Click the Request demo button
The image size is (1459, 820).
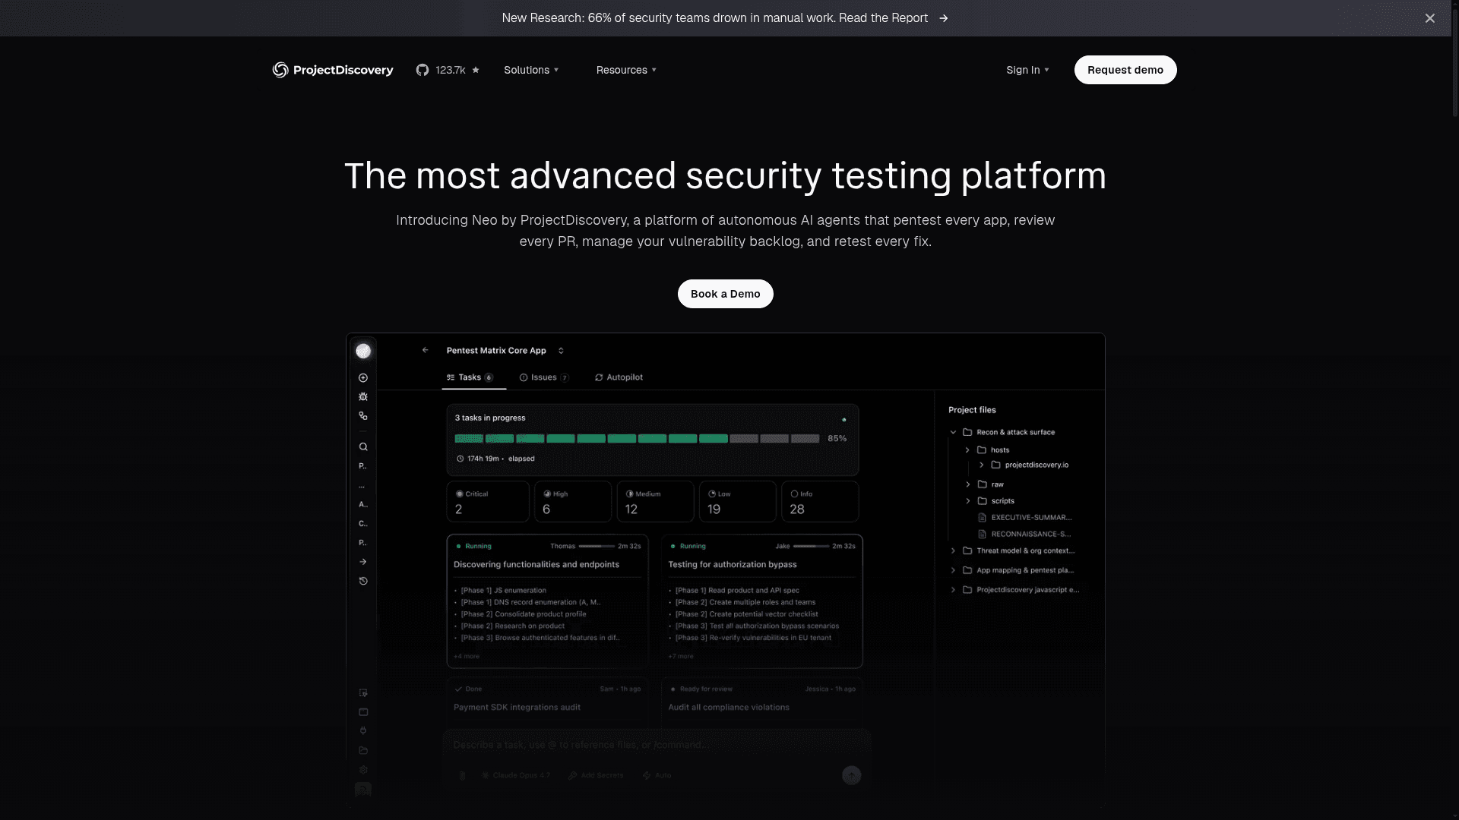pyautogui.click(x=1125, y=70)
